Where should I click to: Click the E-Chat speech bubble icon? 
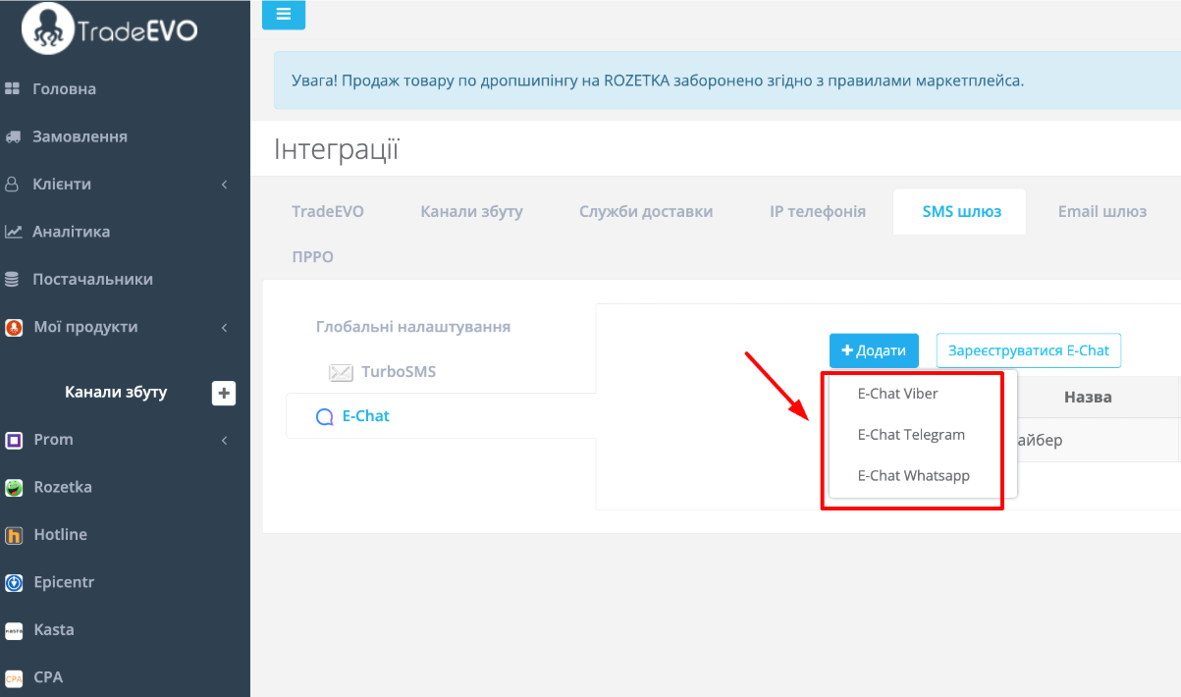pos(325,417)
